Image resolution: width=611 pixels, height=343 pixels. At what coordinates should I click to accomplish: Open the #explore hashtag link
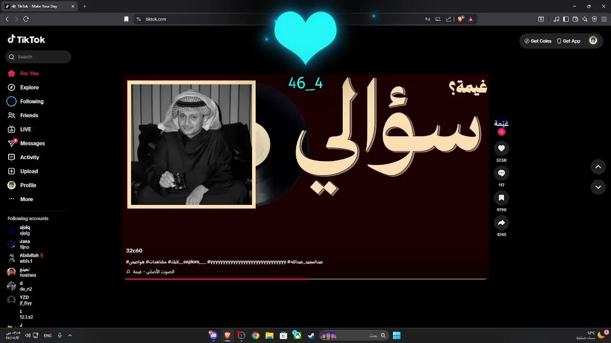[188, 262]
